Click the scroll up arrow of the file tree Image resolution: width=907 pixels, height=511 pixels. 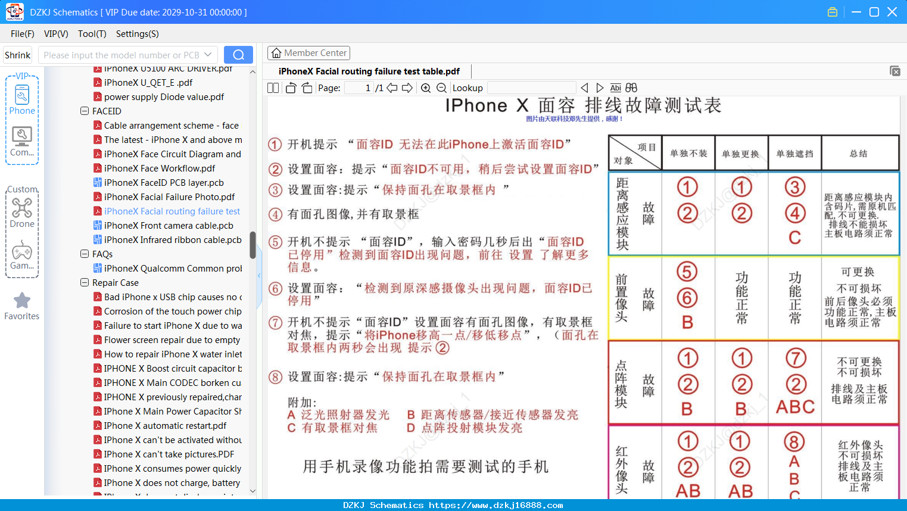[253, 71]
